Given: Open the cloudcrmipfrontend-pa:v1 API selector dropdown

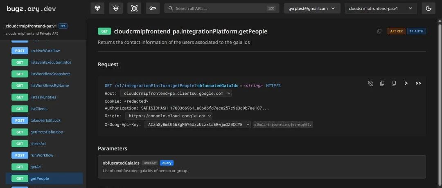Looking at the screenshot, I should point(381,9).
